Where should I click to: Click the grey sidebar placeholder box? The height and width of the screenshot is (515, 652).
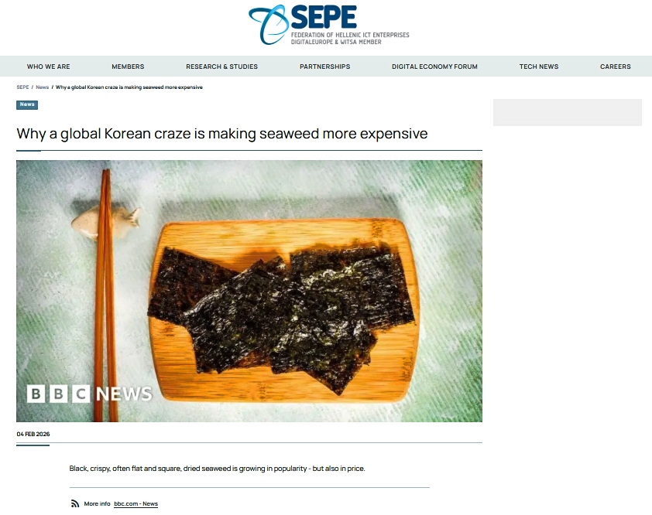coord(567,112)
